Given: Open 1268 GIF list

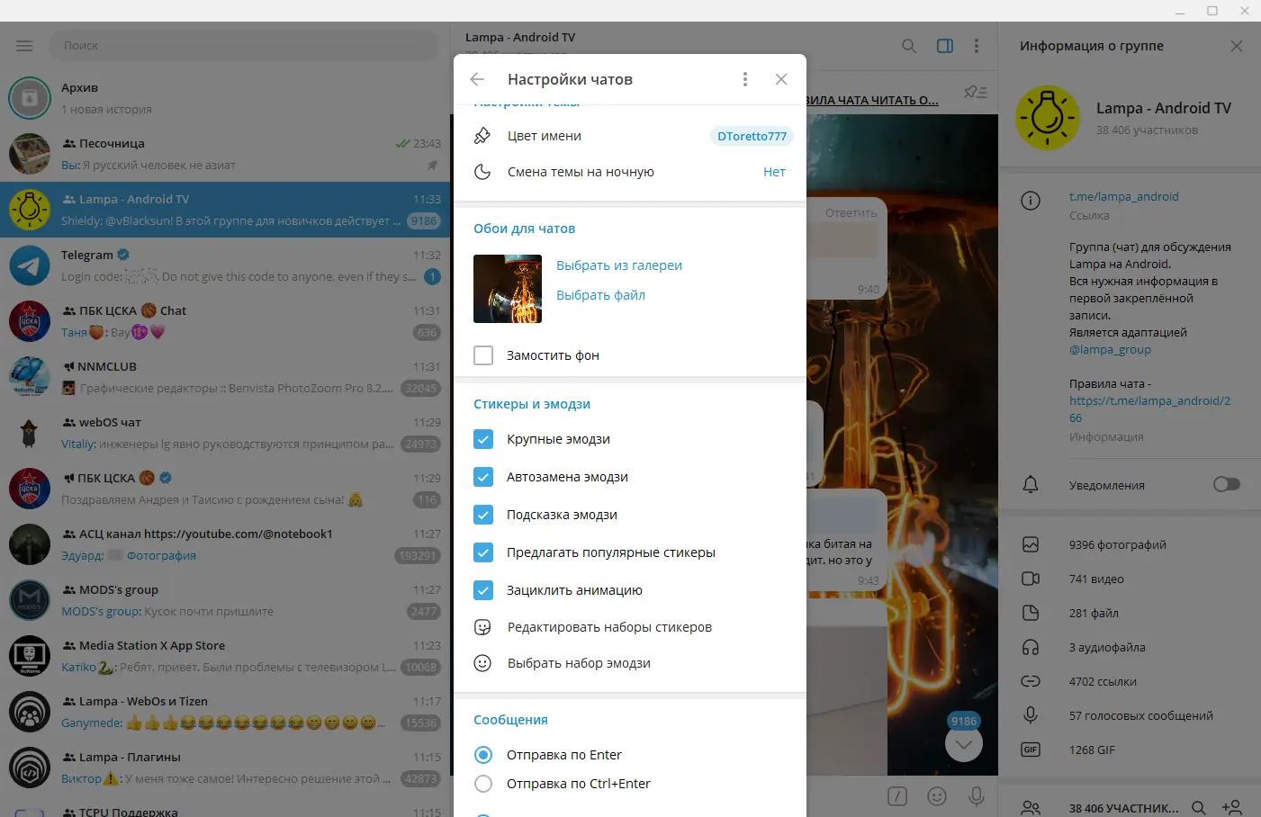Looking at the screenshot, I should point(1130,750).
